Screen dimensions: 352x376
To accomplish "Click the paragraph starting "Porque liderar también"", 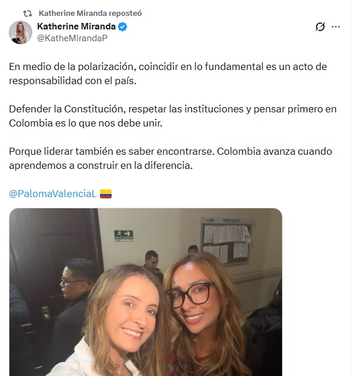I will coord(170,158).
